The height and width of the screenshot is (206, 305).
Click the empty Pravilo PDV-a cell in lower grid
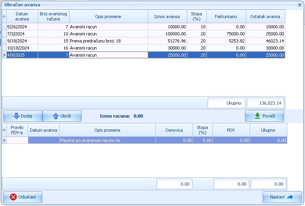(17, 140)
